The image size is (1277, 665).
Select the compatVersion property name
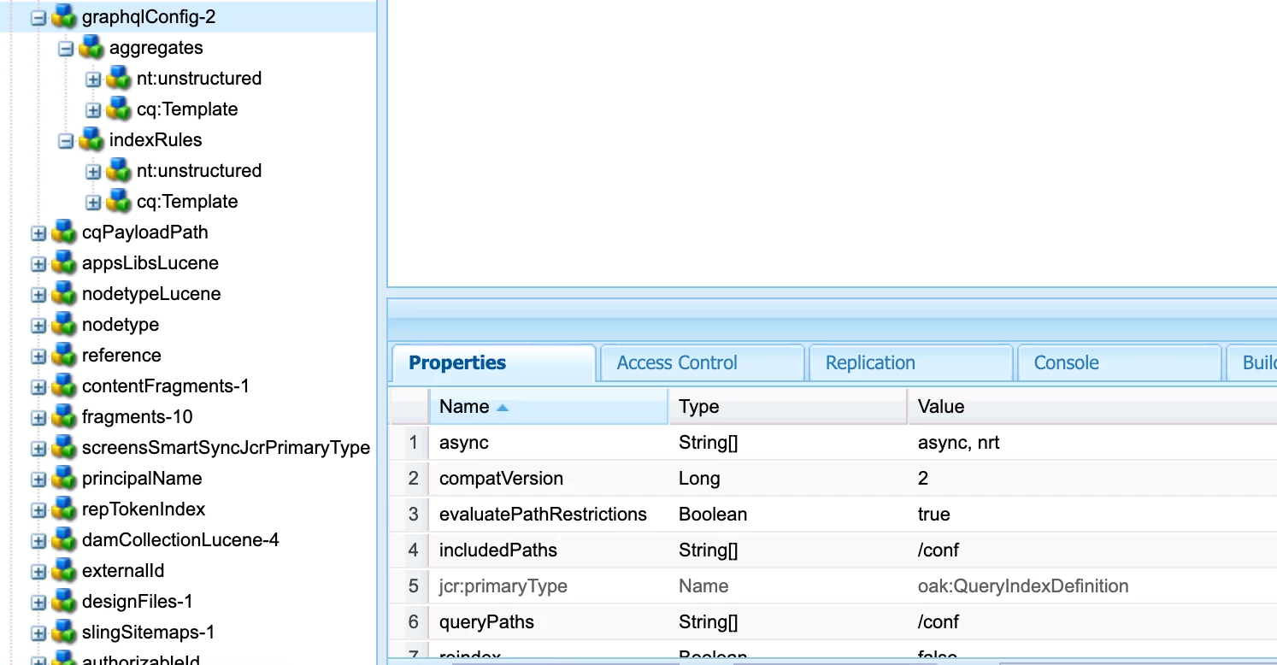tap(501, 479)
